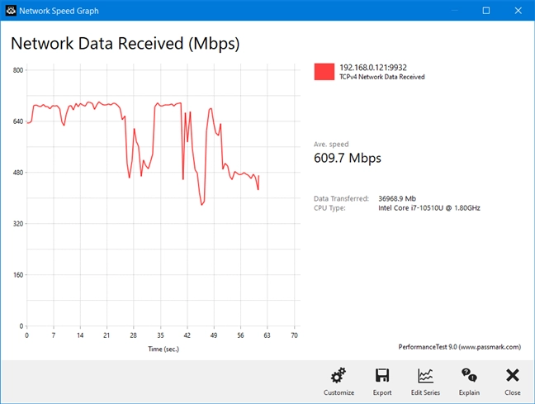This screenshot has height=404, width=535.
Task: Open the Customize gear icon
Action: 339,375
